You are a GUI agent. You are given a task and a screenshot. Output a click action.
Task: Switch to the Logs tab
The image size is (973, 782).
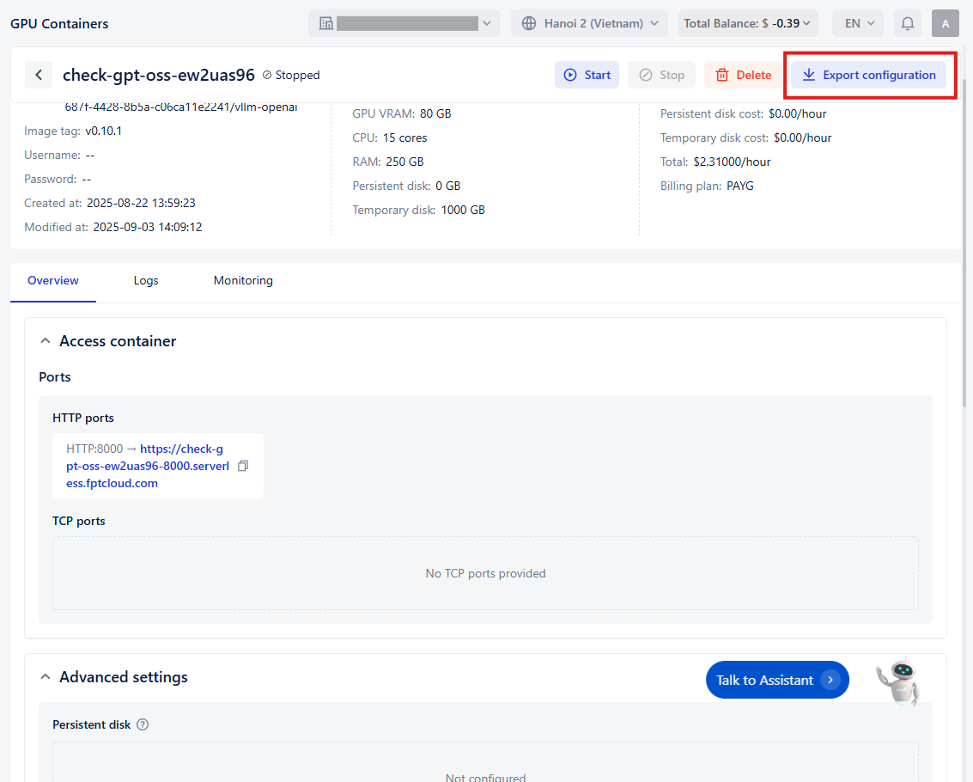click(x=146, y=281)
